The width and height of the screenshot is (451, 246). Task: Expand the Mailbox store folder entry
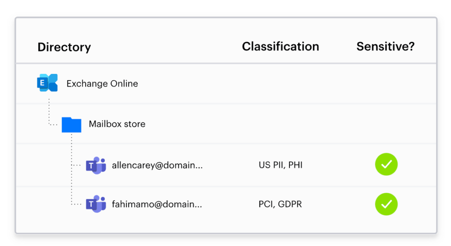(226, 124)
